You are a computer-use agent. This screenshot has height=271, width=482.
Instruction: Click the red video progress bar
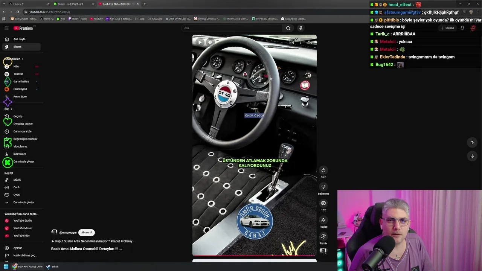(x=254, y=256)
